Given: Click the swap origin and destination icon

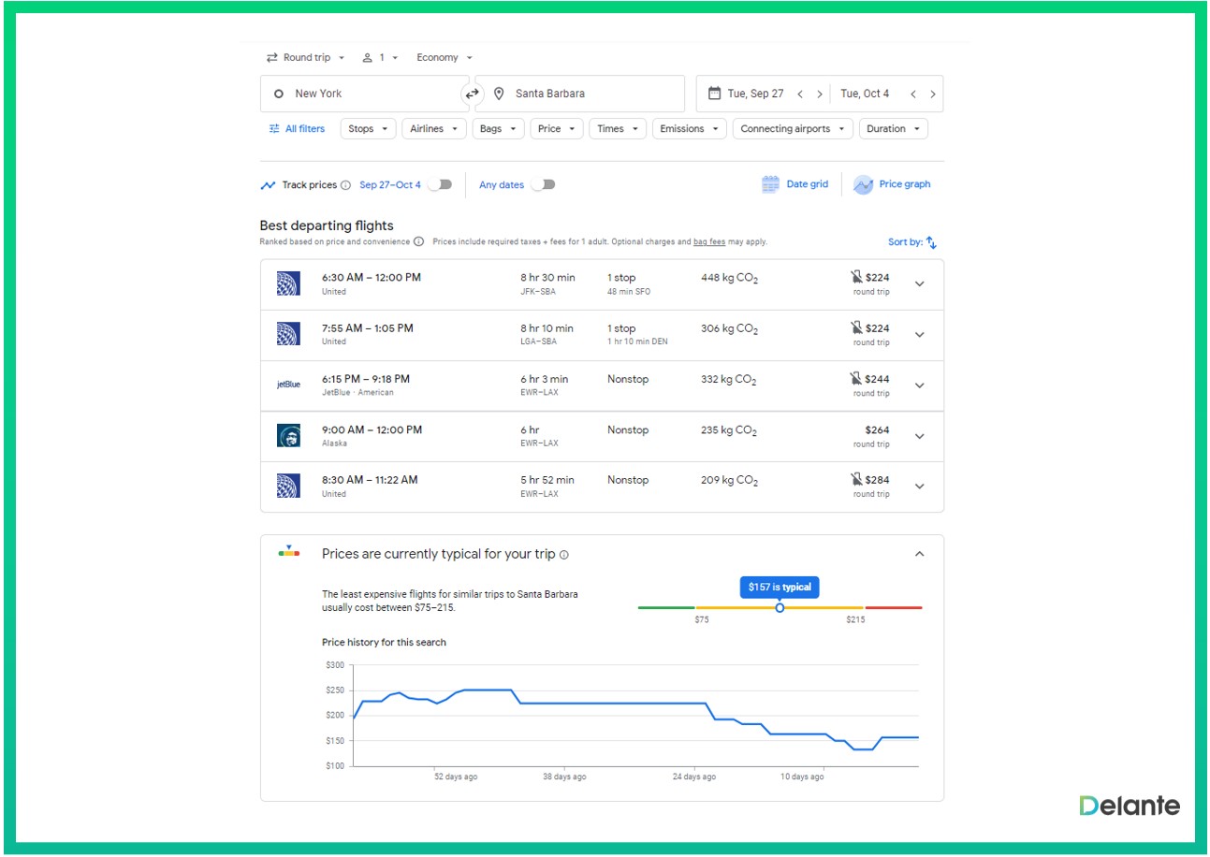Looking at the screenshot, I should [472, 94].
